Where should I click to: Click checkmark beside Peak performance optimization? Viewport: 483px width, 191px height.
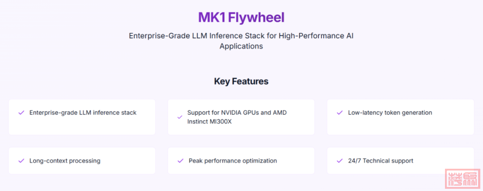(180, 161)
